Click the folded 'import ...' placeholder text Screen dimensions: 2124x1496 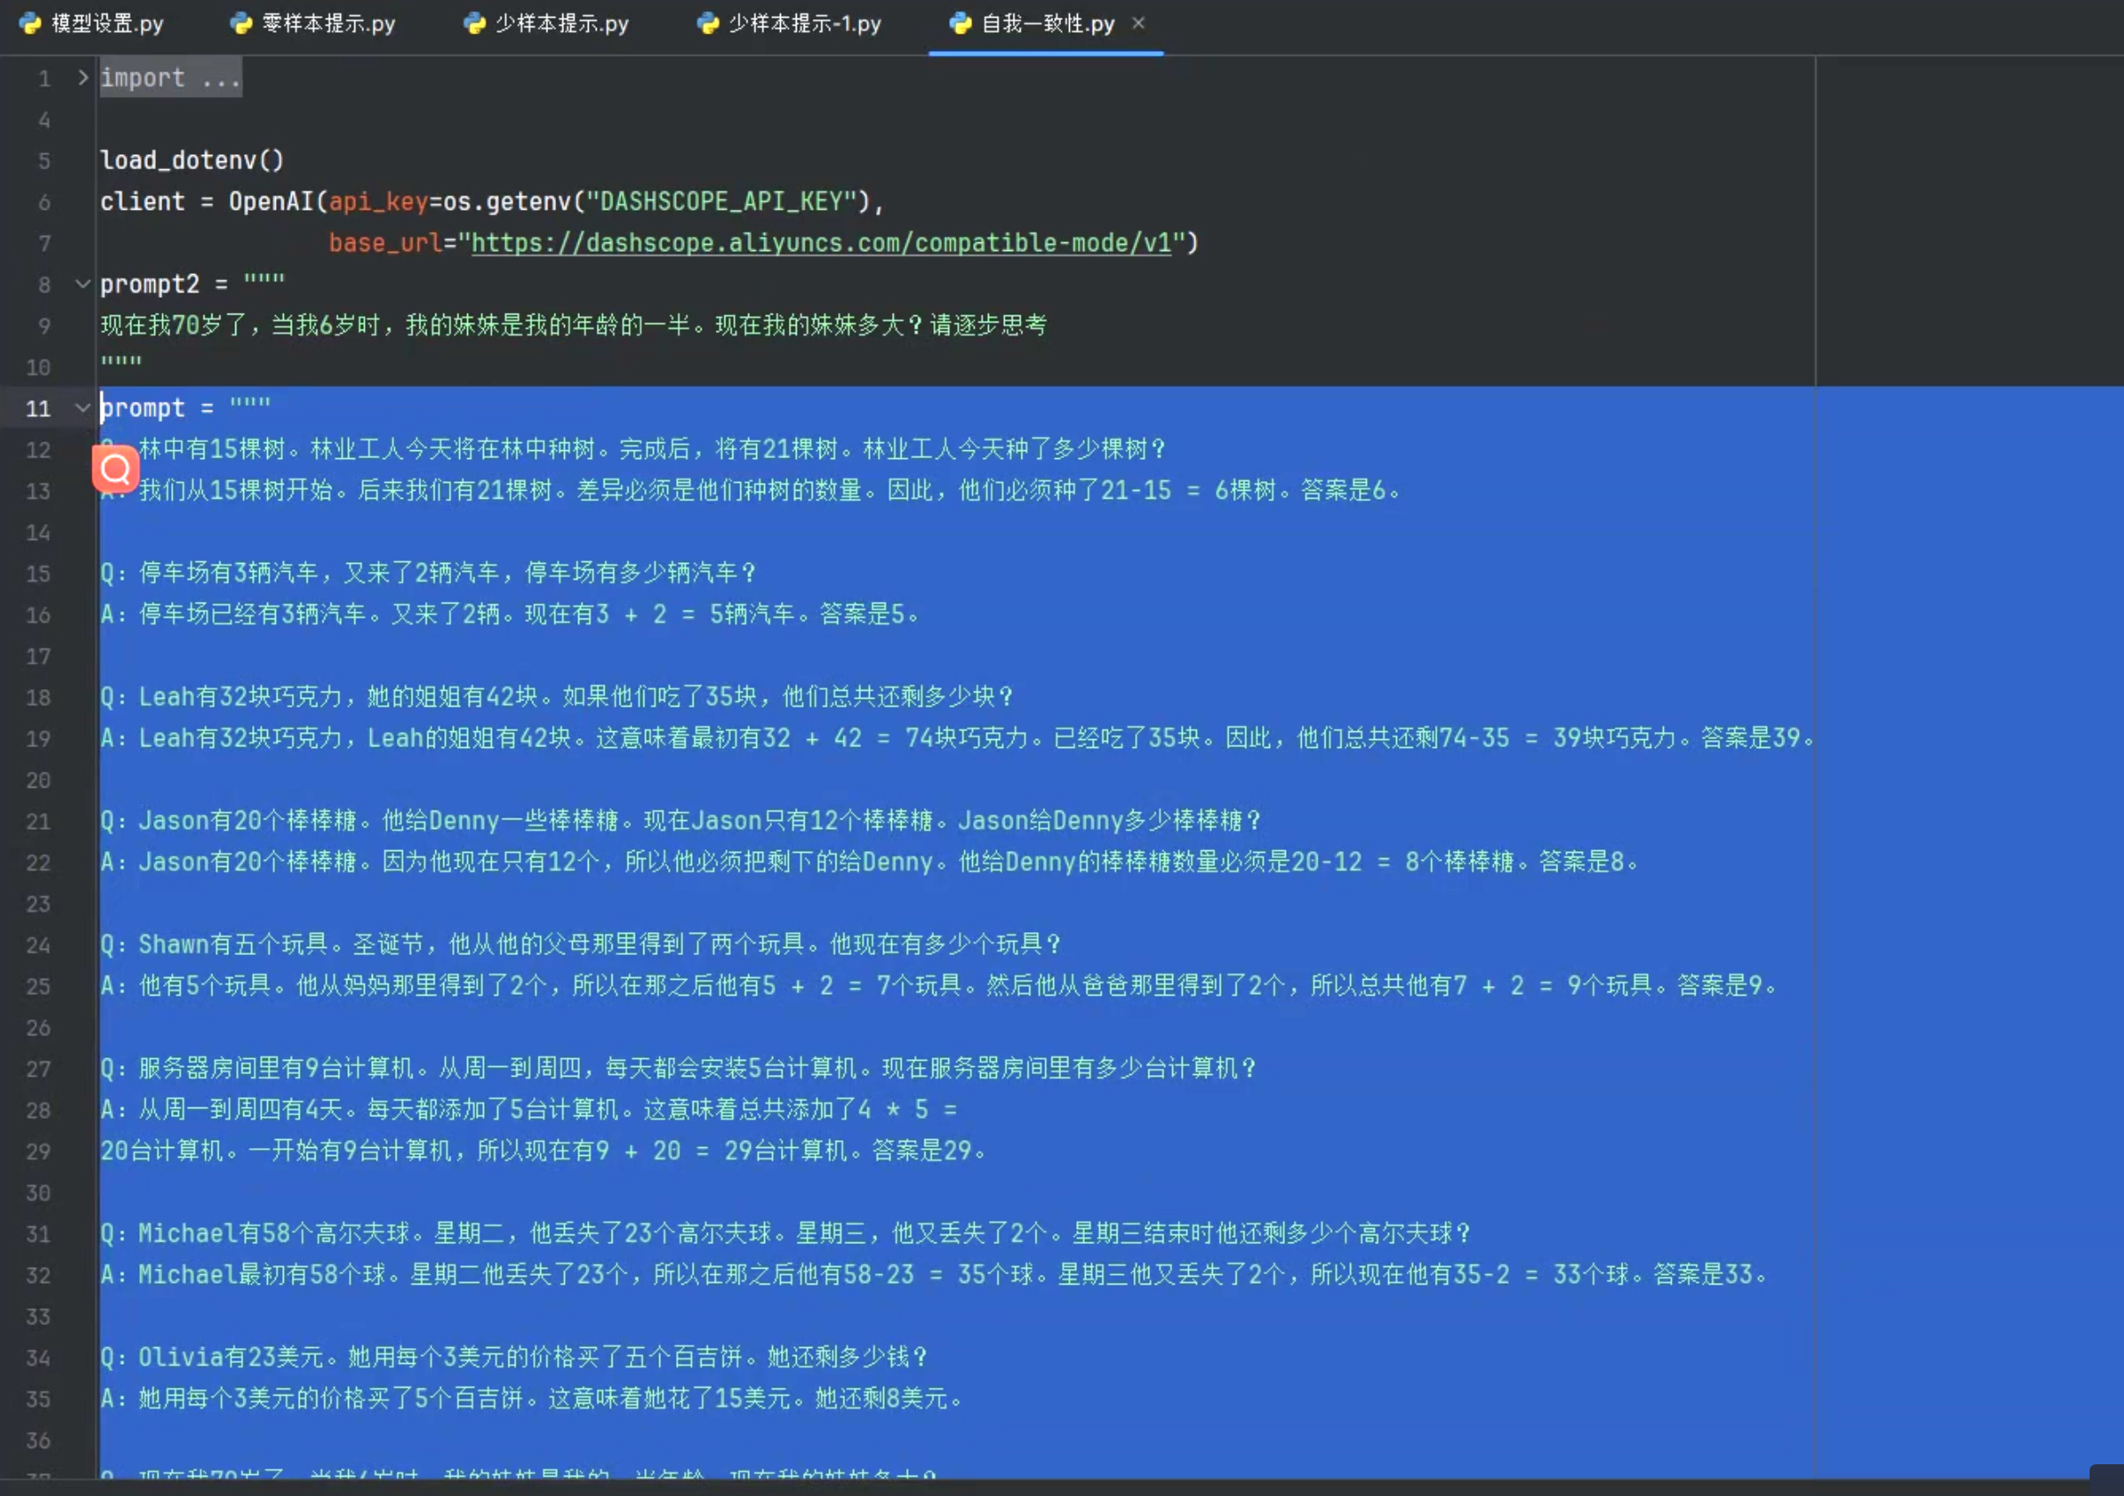(x=170, y=78)
